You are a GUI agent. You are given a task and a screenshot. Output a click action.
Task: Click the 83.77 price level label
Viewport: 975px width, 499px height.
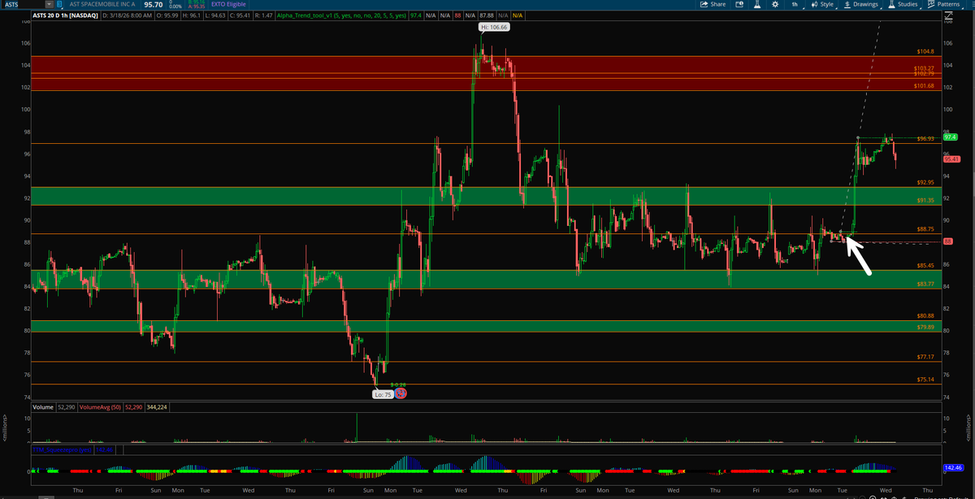[925, 284]
